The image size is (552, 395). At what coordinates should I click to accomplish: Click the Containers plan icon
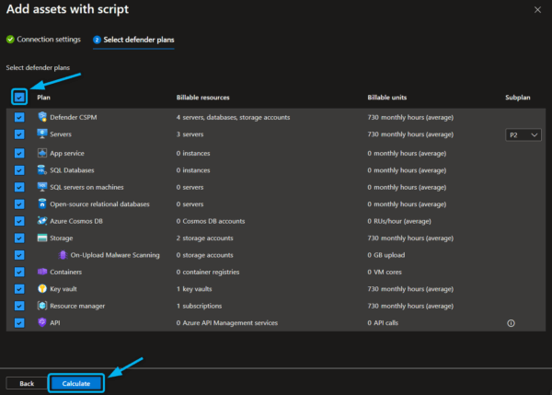[x=42, y=272]
